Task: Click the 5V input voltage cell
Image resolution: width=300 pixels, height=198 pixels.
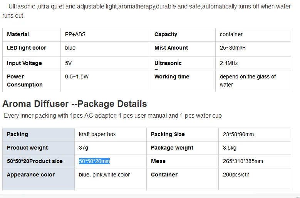Action: [x=105, y=63]
